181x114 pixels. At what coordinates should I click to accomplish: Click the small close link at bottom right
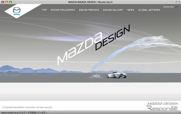pos(175,107)
